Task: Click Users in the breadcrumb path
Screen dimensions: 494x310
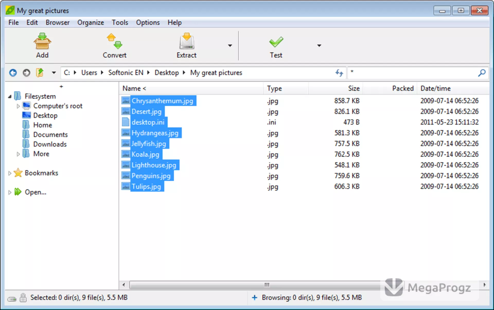Action: [89, 73]
